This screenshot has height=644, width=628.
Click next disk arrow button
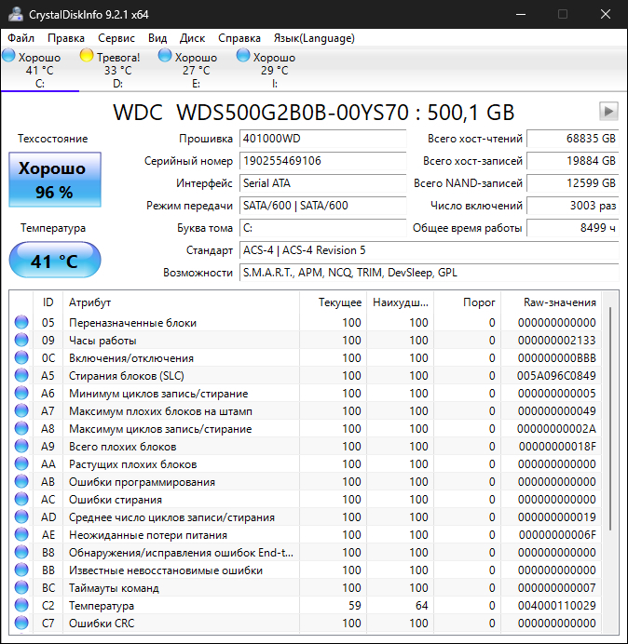(x=608, y=112)
